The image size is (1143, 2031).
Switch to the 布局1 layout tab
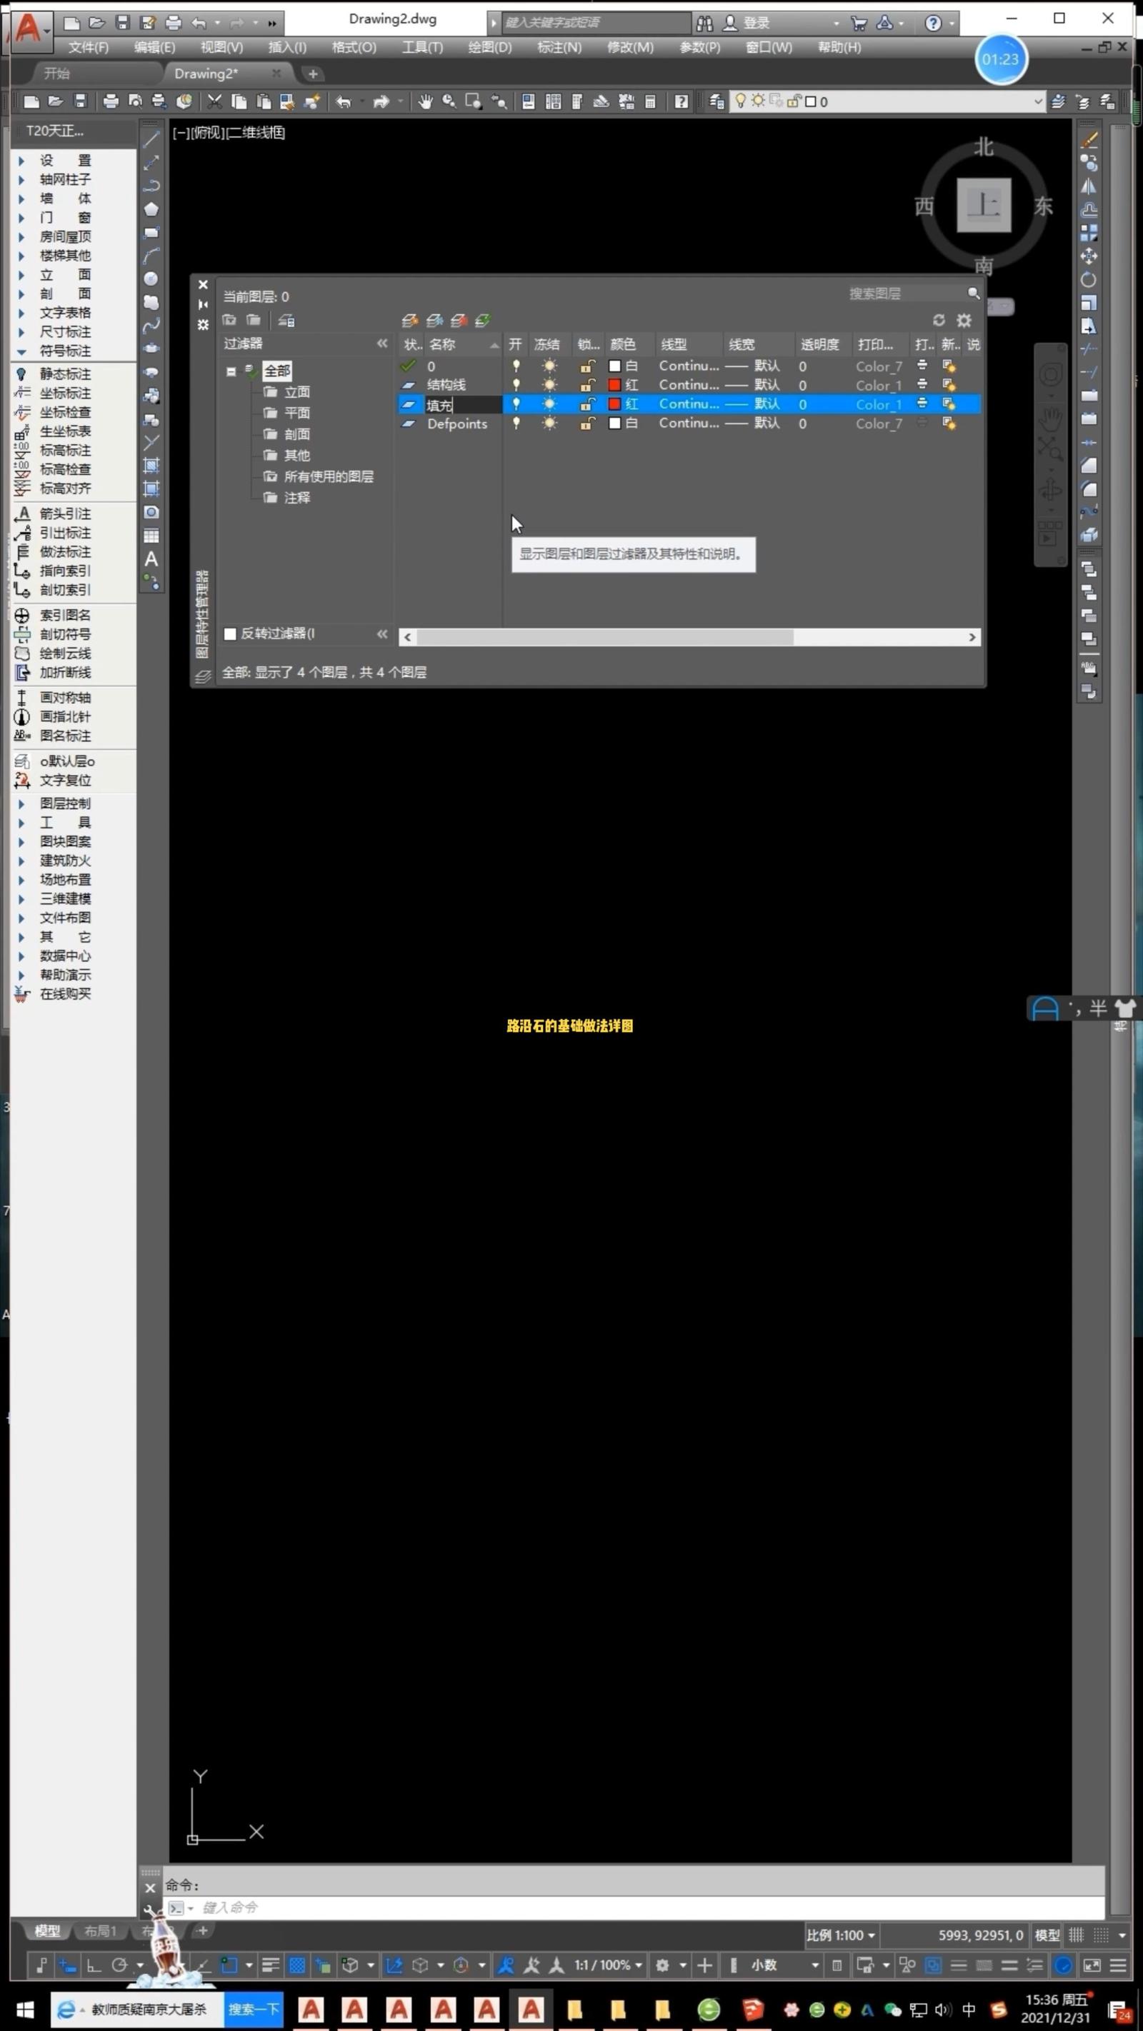click(x=100, y=1931)
